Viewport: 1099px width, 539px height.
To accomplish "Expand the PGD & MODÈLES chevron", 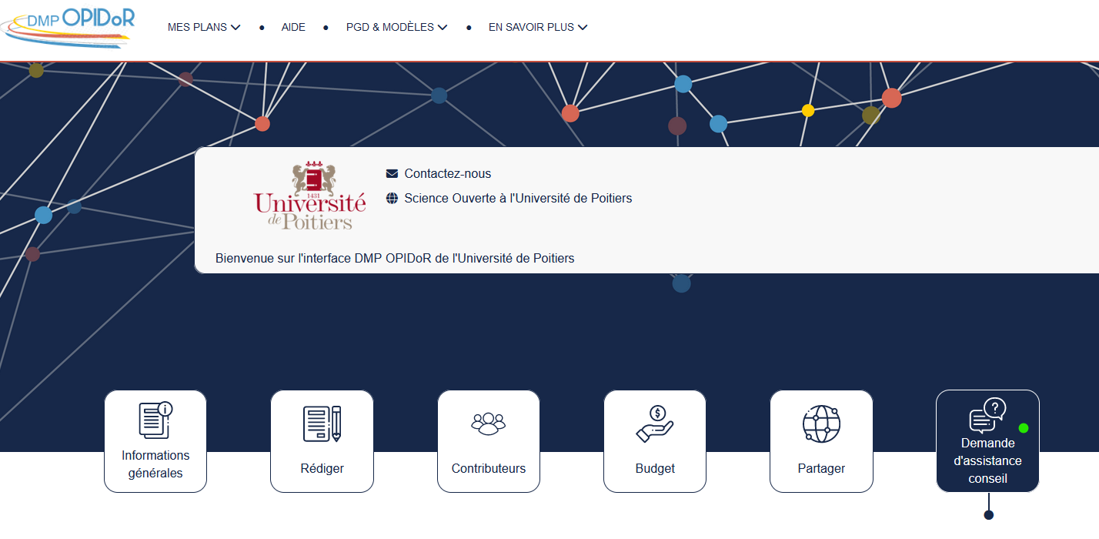I will [x=443, y=28].
